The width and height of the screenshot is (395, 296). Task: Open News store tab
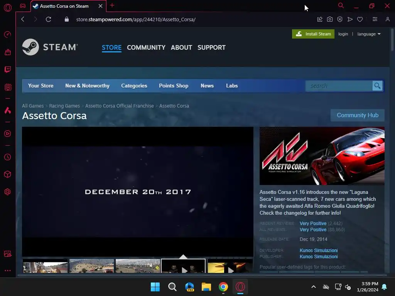(x=207, y=86)
